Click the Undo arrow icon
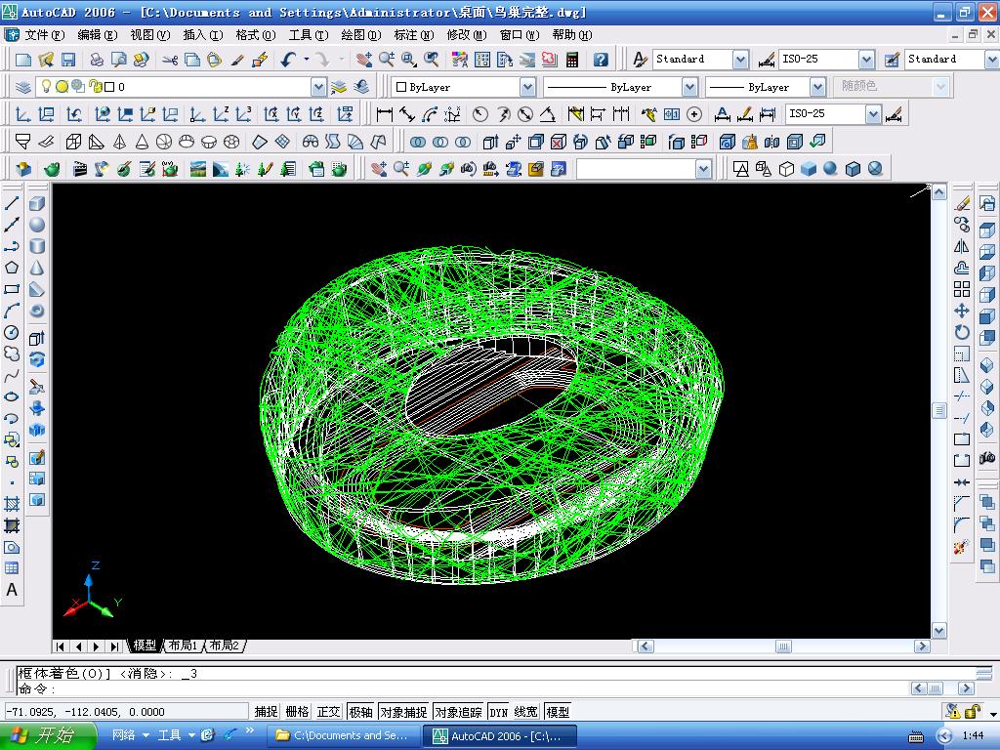The height and width of the screenshot is (750, 1000). tap(288, 60)
